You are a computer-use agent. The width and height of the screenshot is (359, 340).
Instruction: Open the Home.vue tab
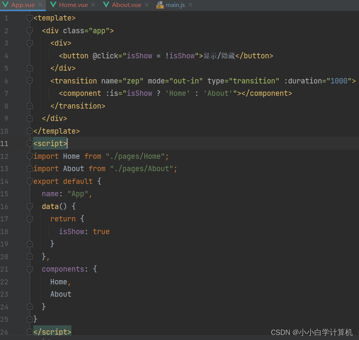coord(73,5)
